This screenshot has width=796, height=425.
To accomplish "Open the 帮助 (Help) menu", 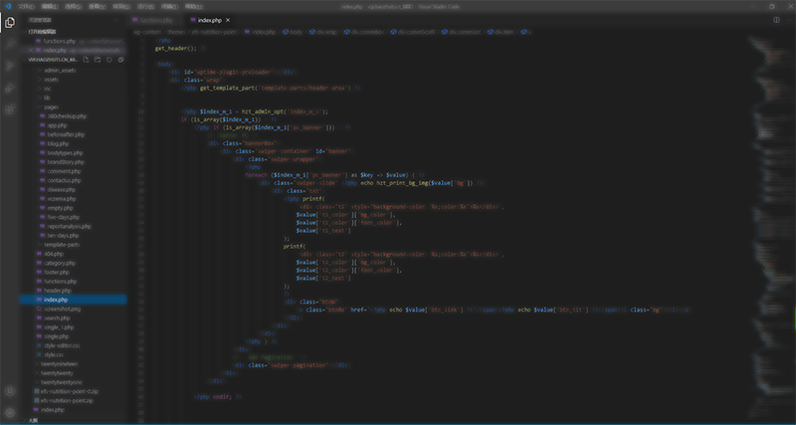I will (193, 7).
